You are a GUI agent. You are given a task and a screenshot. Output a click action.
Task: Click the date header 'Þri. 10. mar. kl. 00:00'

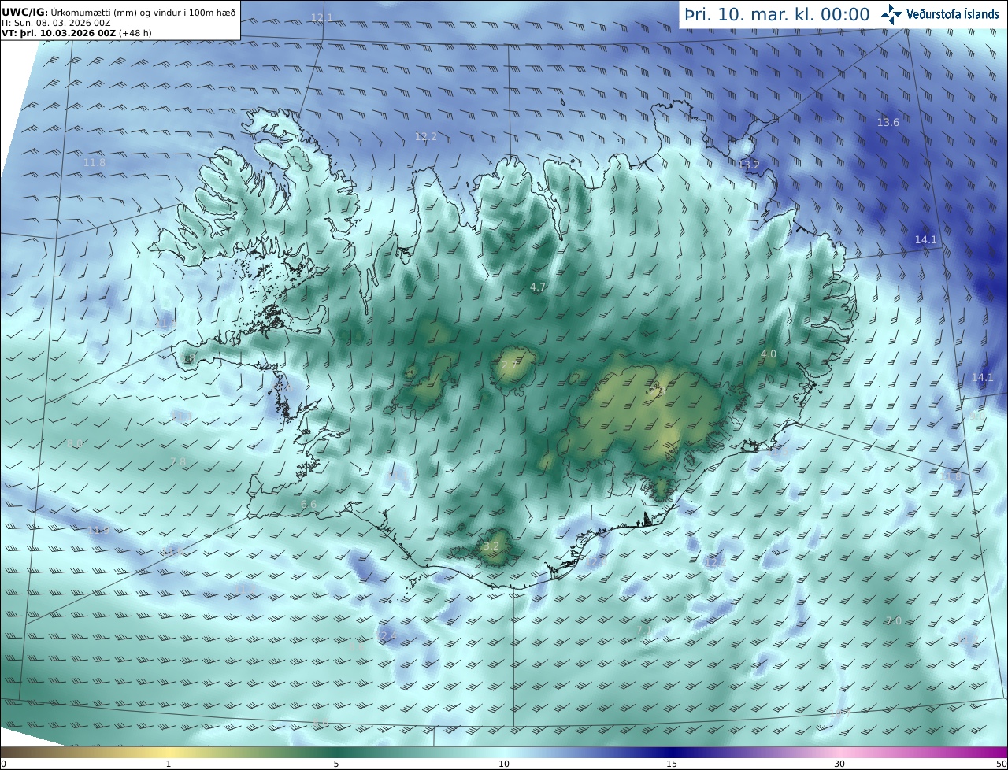(777, 14)
